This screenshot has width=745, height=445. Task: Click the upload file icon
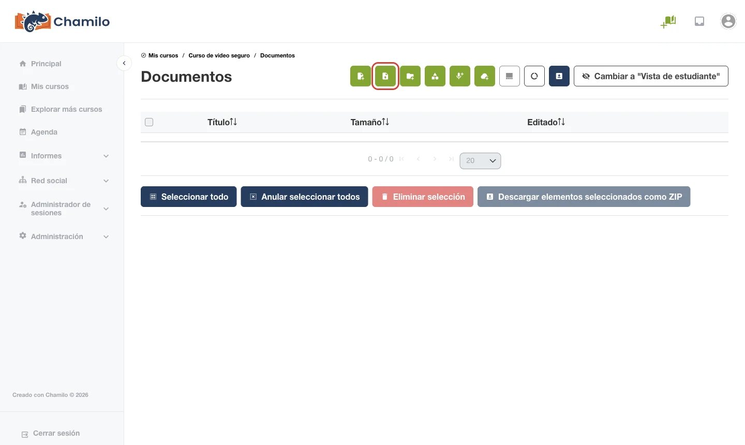pyautogui.click(x=385, y=76)
